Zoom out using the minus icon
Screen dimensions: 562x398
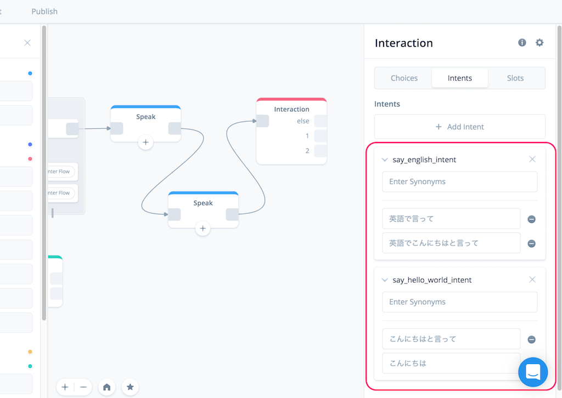tap(83, 387)
